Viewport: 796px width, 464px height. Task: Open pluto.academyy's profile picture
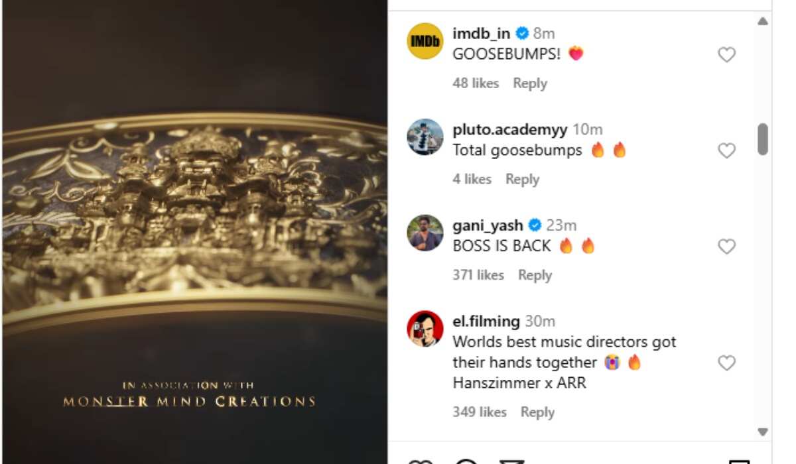[x=425, y=137]
